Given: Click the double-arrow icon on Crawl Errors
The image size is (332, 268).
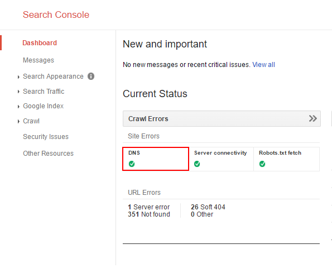Looking at the screenshot, I should [x=312, y=118].
